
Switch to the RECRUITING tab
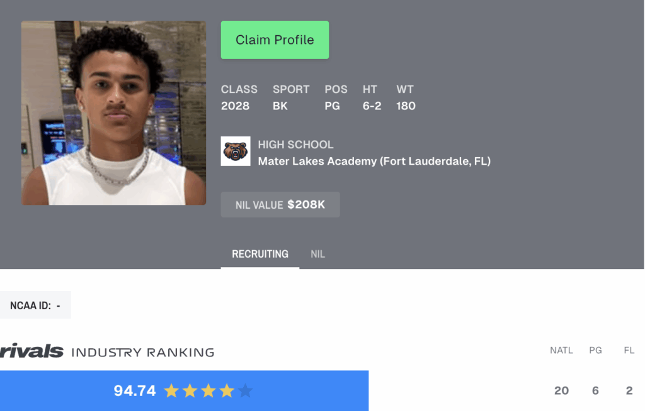(x=260, y=254)
